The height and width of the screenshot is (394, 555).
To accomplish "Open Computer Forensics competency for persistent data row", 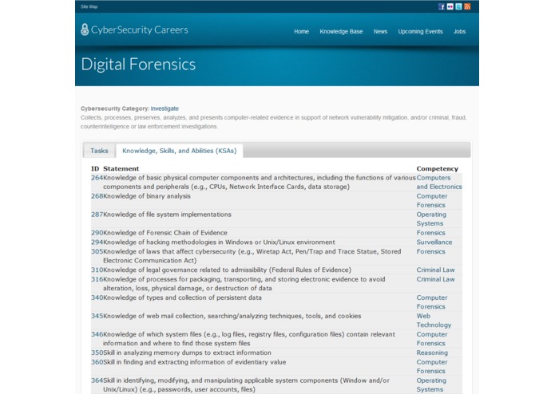I will point(432,302).
